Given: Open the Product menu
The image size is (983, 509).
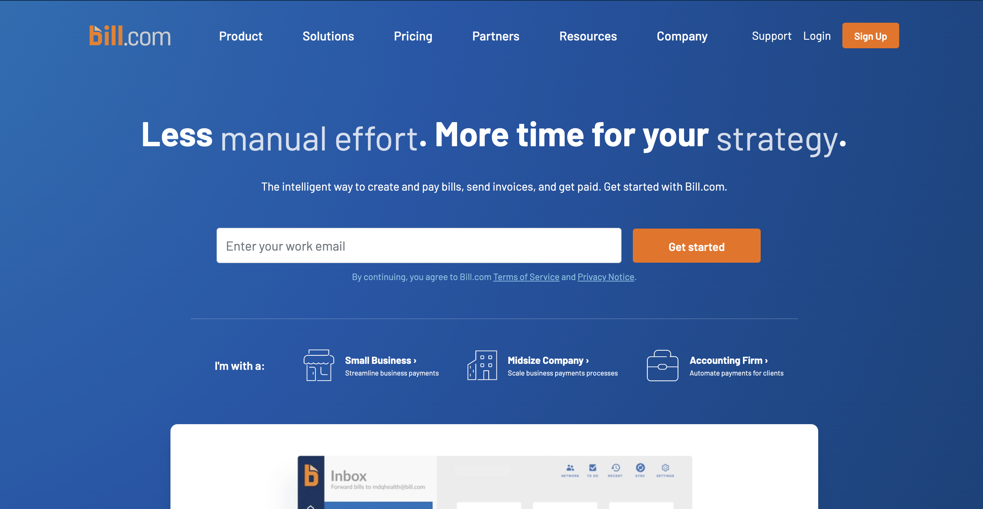Looking at the screenshot, I should (241, 35).
